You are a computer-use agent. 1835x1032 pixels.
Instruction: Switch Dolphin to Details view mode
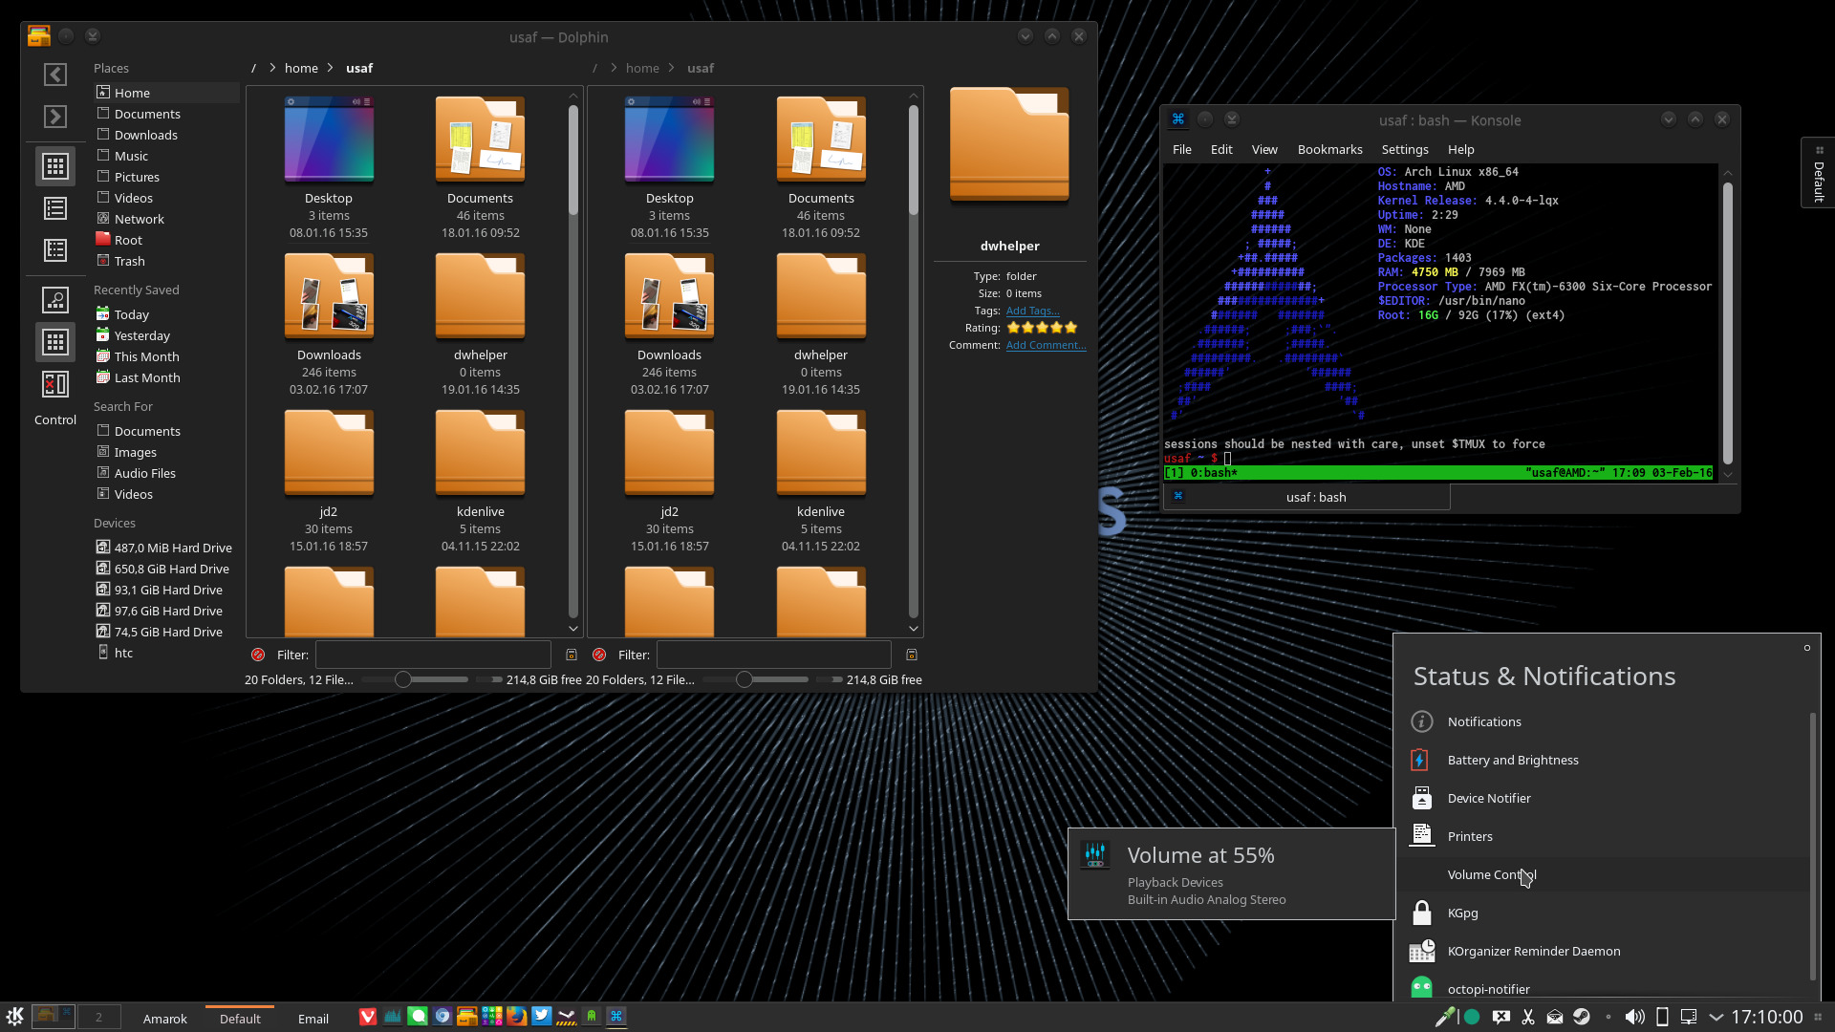[55, 250]
